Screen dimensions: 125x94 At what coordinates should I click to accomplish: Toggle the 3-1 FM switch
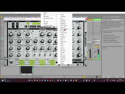40,55
